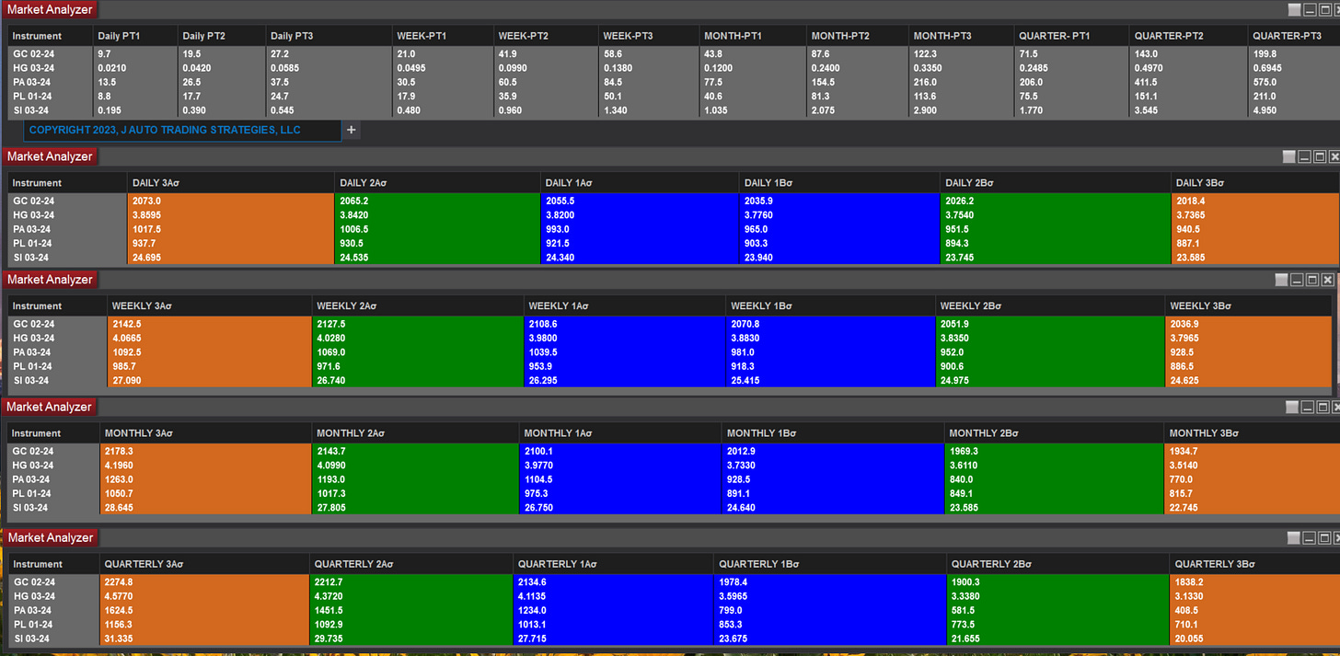Sort by the Daily PT3 column header
The width and height of the screenshot is (1340, 656).
pos(329,36)
